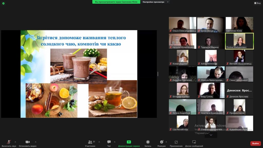The image size is (263, 148).
Task: Open the Реакции reactions menu
Action: click(x=161, y=142)
